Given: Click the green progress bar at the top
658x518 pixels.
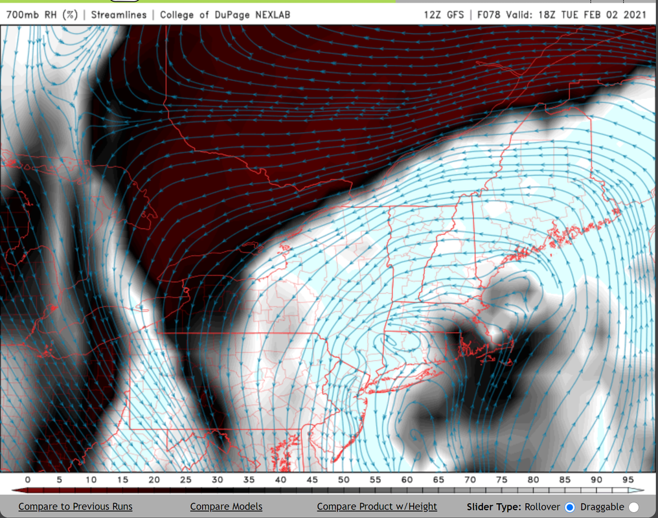Looking at the screenshot, I should point(198,1).
